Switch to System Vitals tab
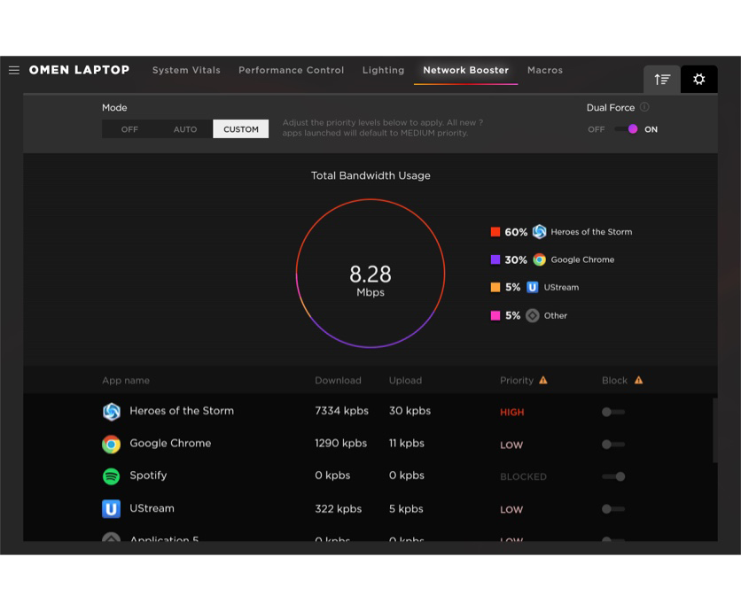 click(186, 70)
